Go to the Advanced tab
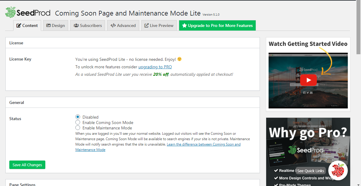361x186 pixels. [x=123, y=25]
